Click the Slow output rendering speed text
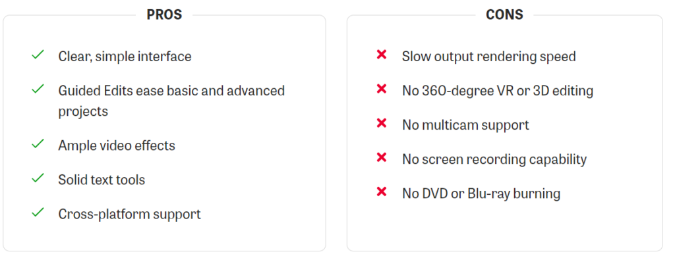Viewport: 675px width, 256px height. (x=489, y=57)
